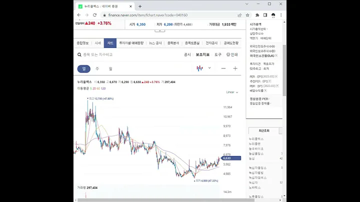The image size is (360, 202).
Task: Close the 누리플렉스 browser tab
Action: [x=130, y=6]
